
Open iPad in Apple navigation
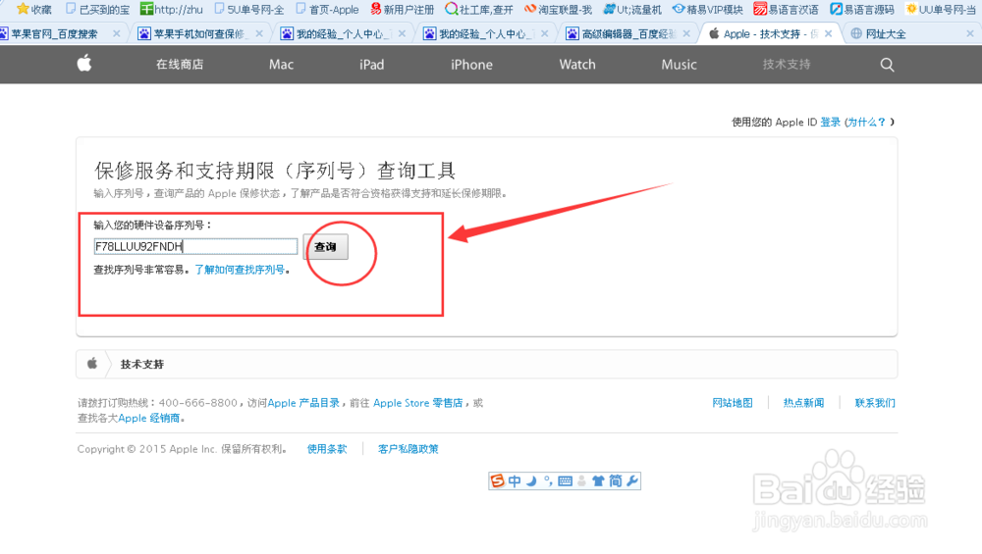tap(371, 65)
